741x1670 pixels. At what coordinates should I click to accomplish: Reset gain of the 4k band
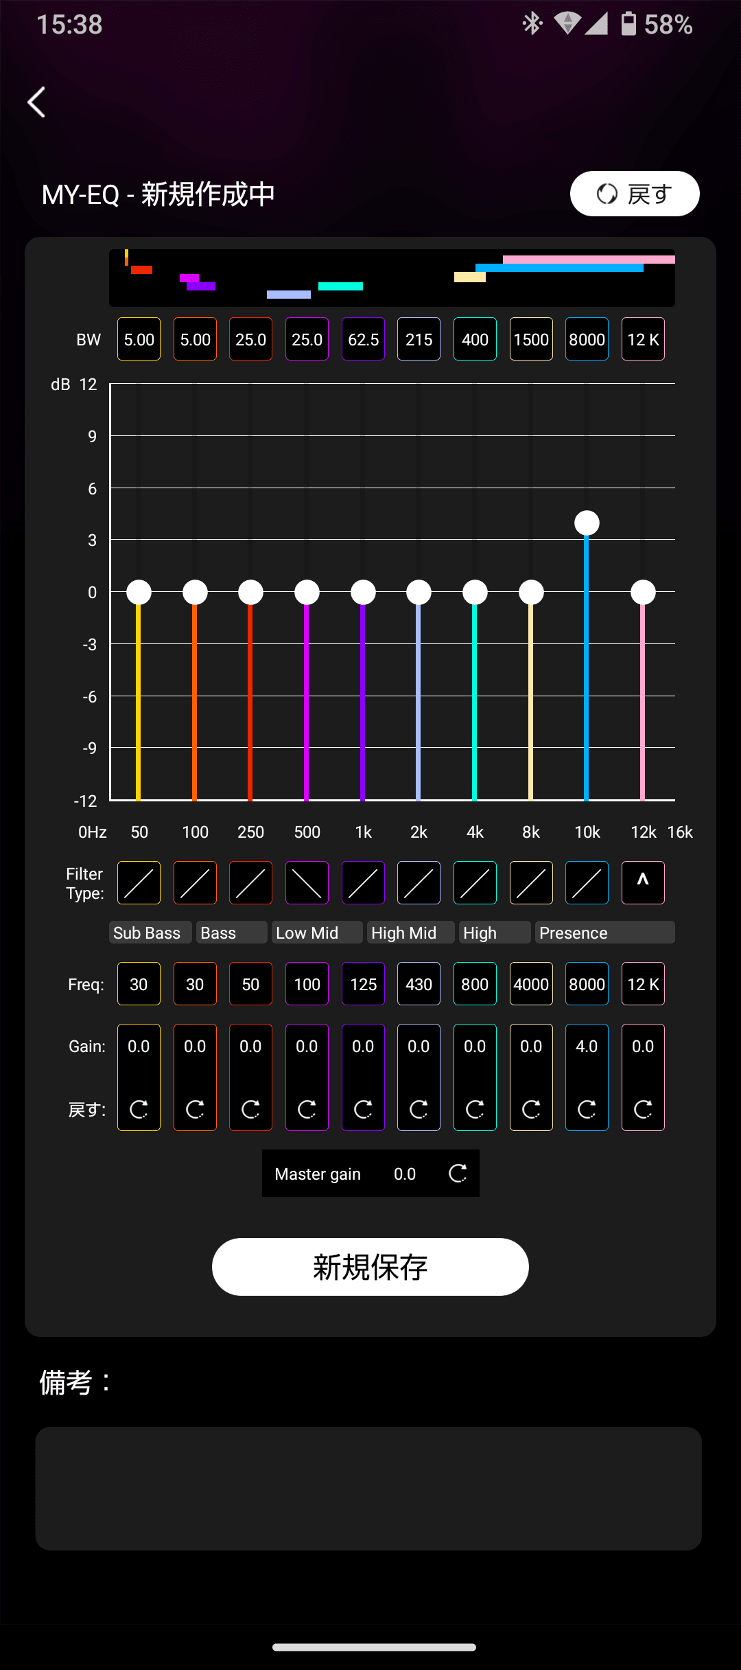pyautogui.click(x=475, y=1109)
